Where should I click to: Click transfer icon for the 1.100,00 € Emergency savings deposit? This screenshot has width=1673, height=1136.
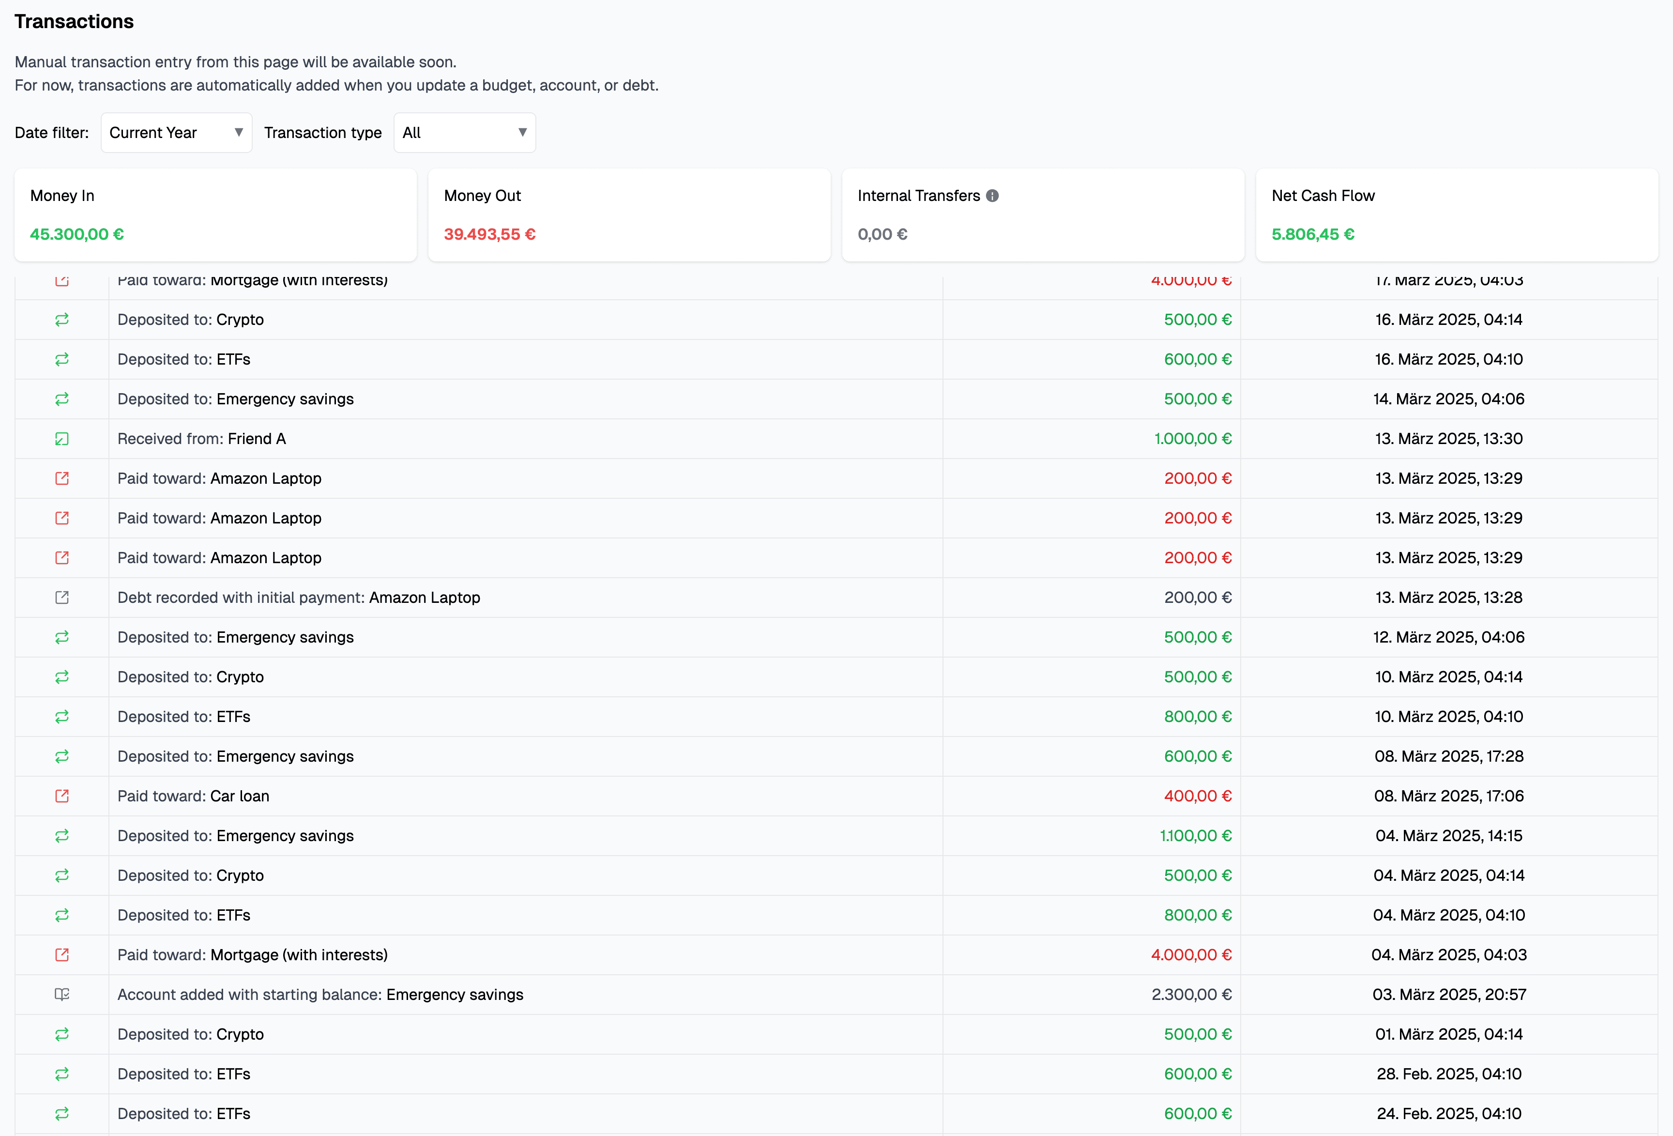62,836
